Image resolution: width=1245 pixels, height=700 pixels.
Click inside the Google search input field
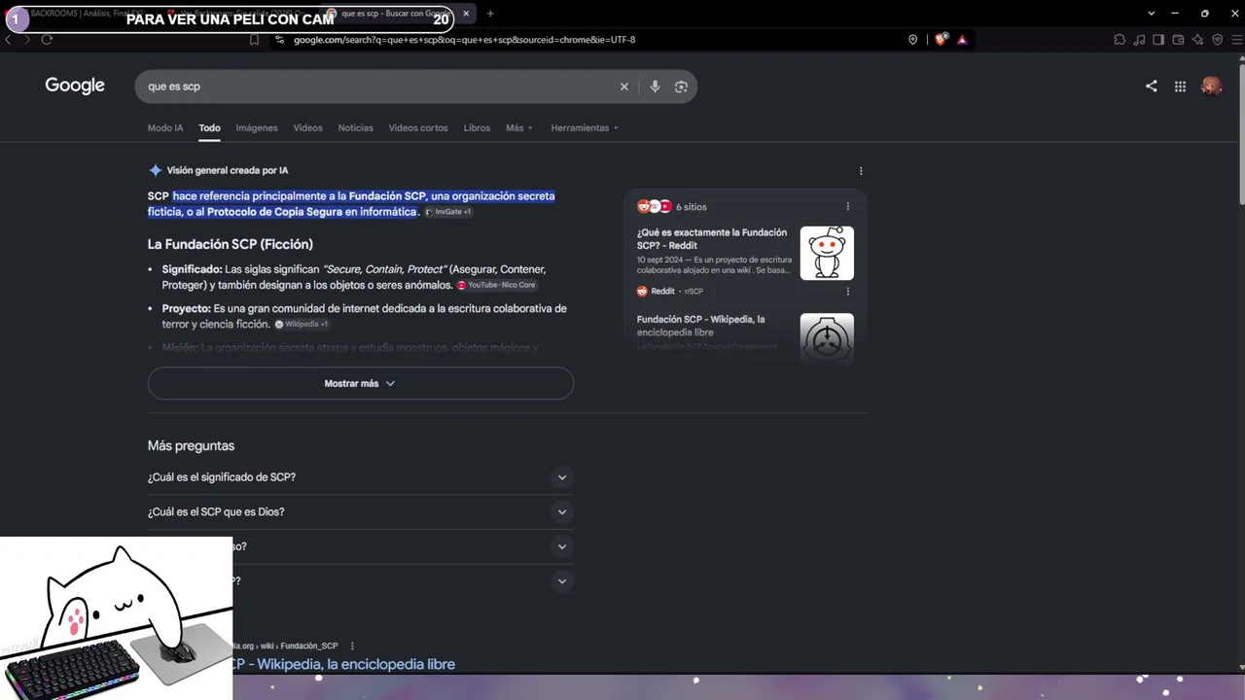tap(379, 87)
